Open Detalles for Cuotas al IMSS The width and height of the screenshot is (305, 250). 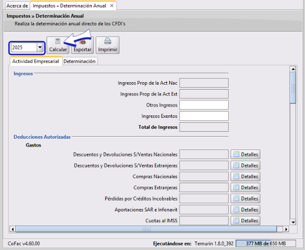[x=245, y=221]
